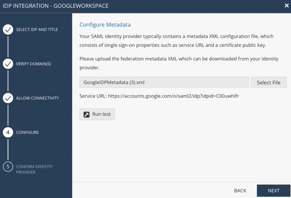Click the checkmark icon beside Verify Domain(s)
This screenshot has height=198, width=291.
point(8,64)
